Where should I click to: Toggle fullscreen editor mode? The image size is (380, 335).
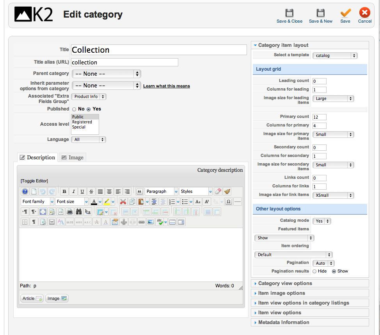pos(43,212)
